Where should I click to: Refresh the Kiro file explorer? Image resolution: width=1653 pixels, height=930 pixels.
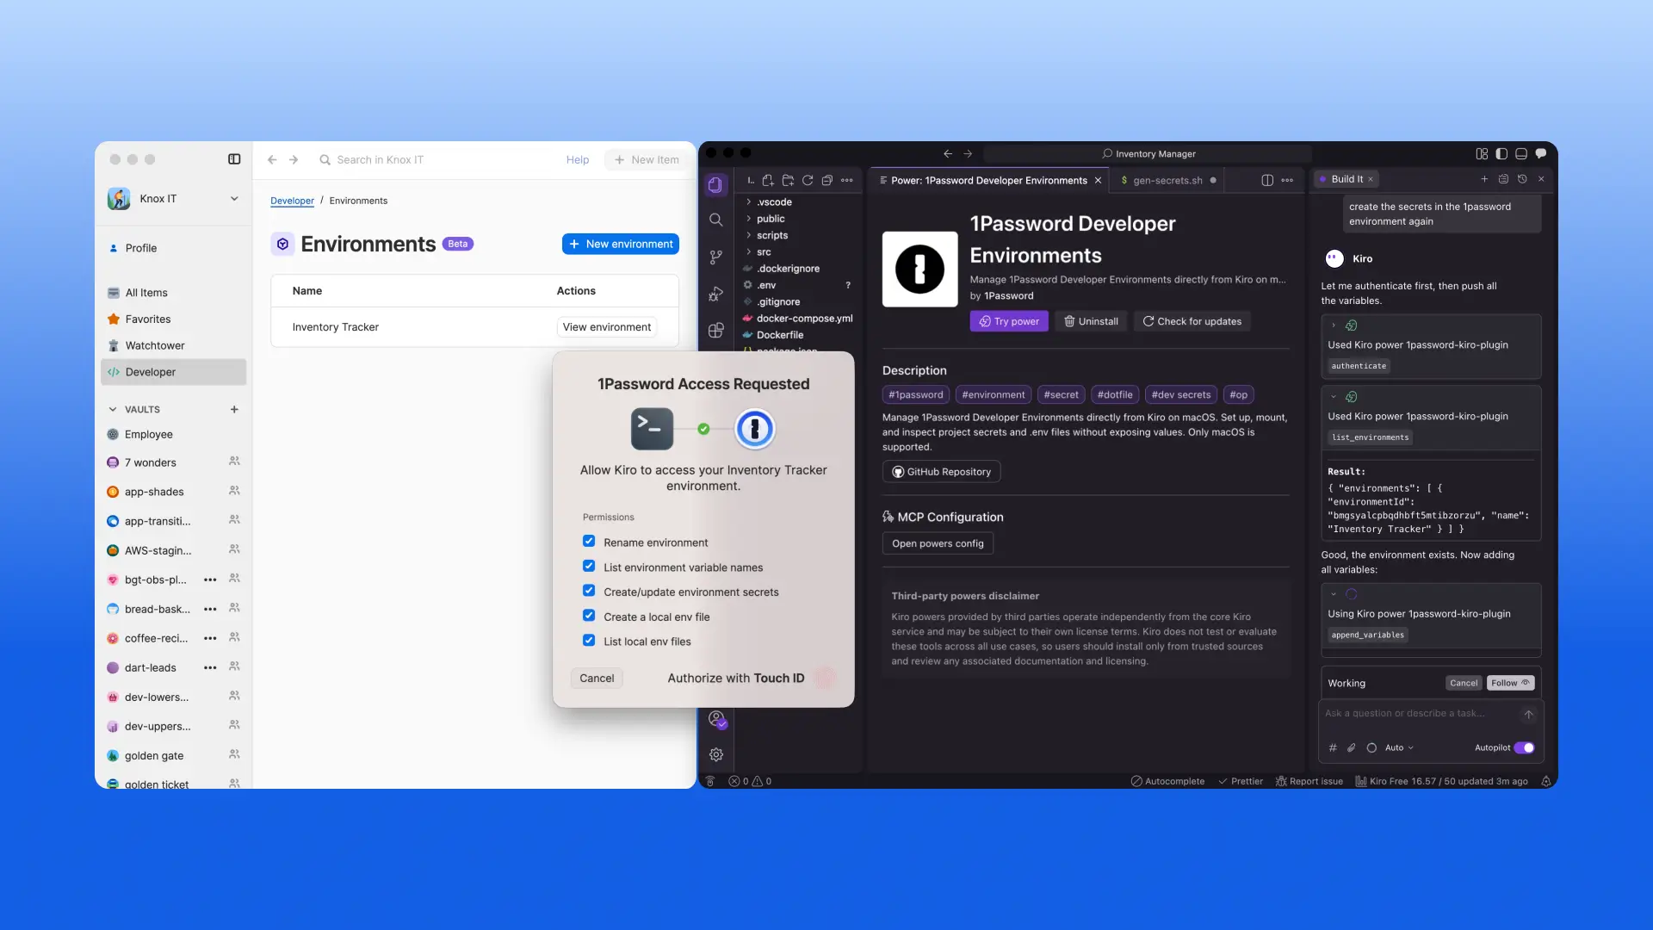[x=808, y=180]
